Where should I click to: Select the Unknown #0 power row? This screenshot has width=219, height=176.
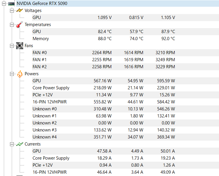125,109
